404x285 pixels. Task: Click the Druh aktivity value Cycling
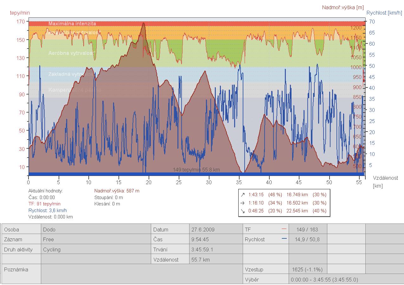click(52, 249)
